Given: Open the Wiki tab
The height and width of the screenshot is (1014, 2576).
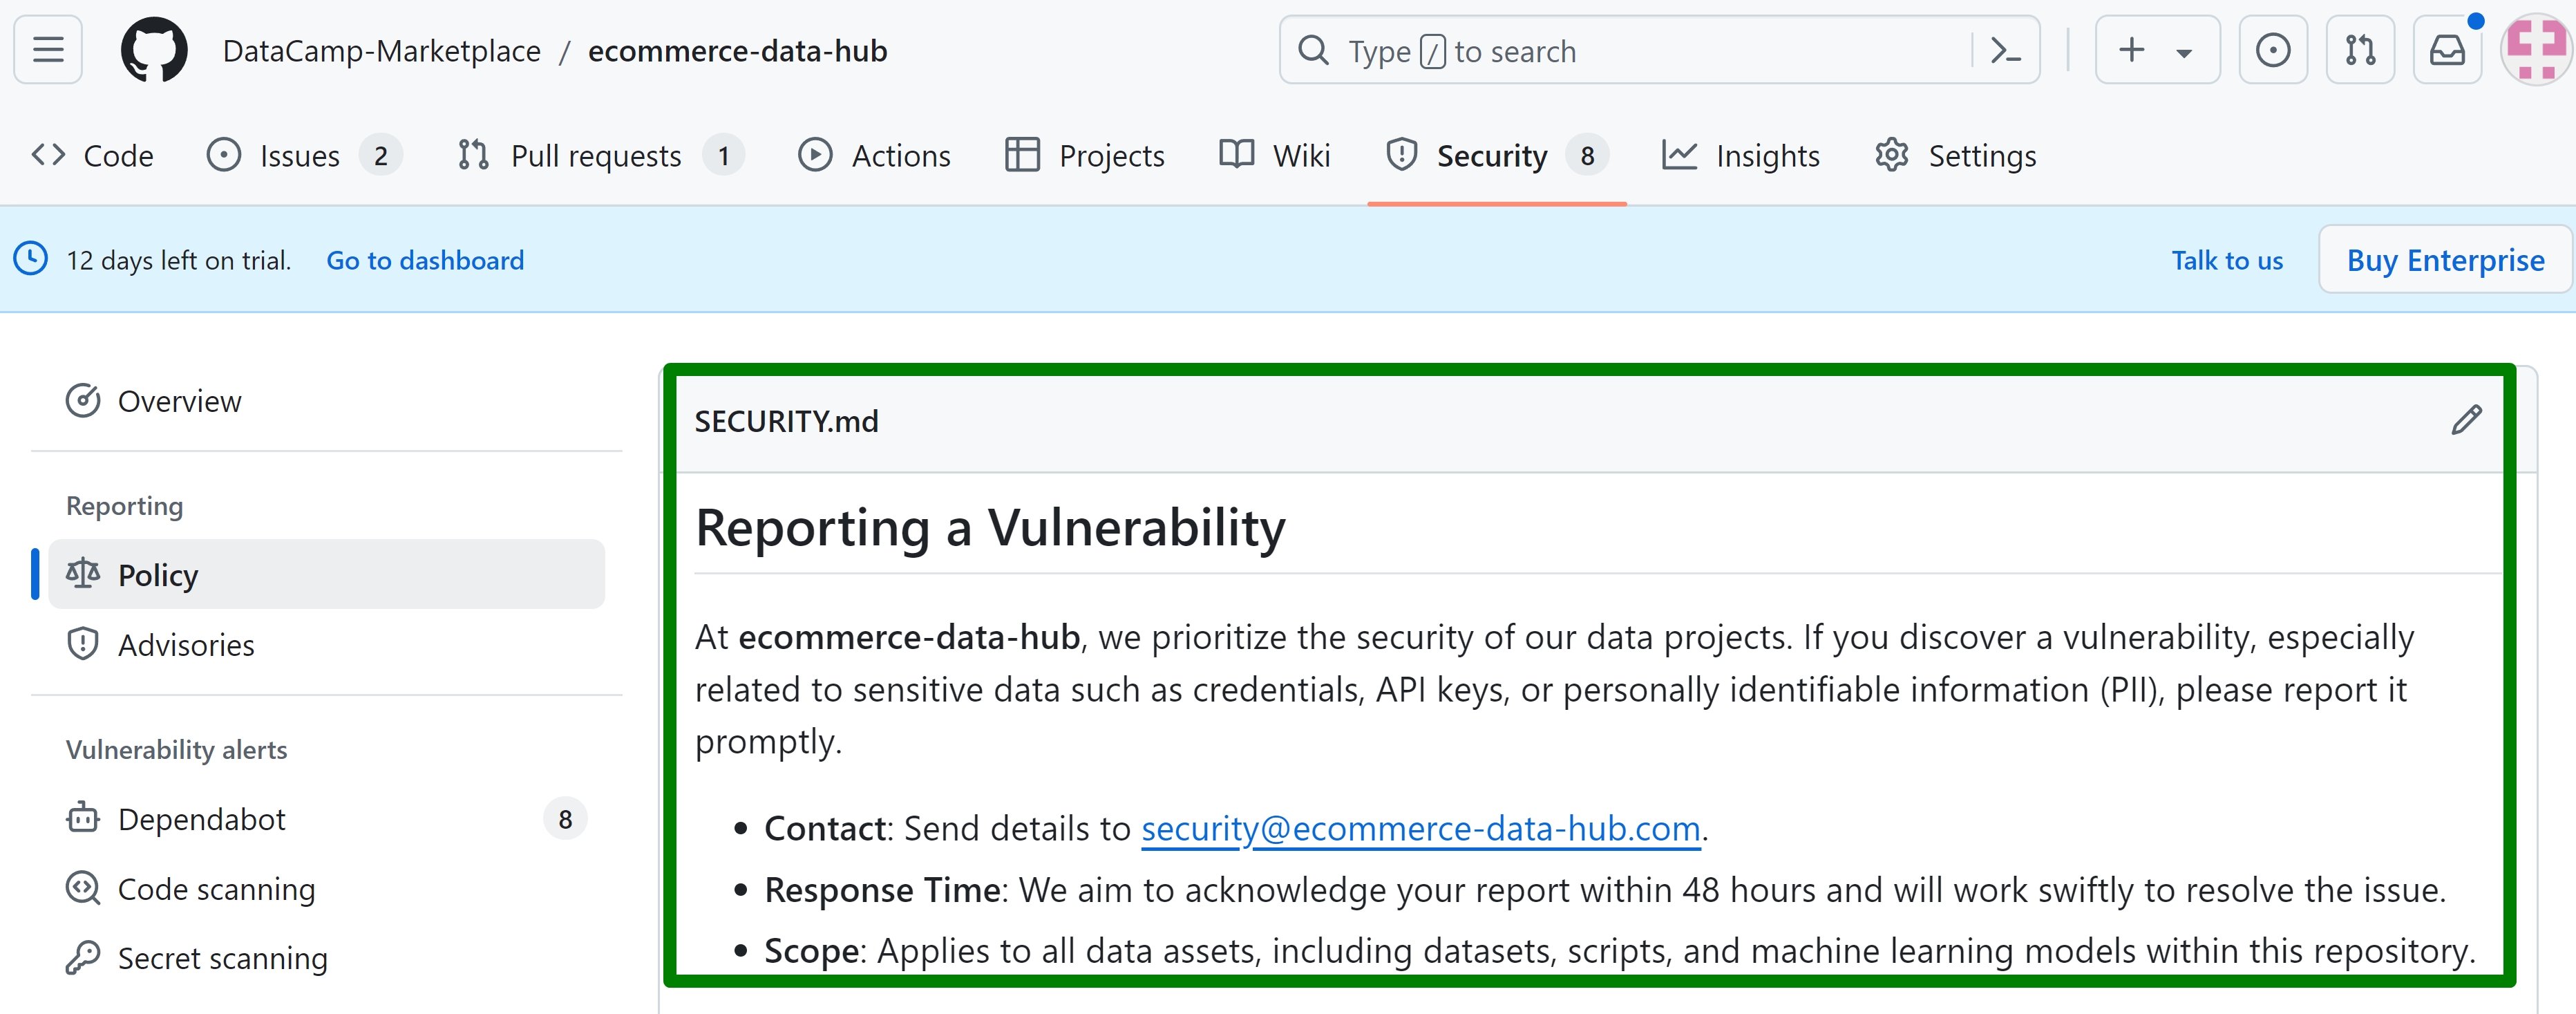Looking at the screenshot, I should click(1275, 156).
